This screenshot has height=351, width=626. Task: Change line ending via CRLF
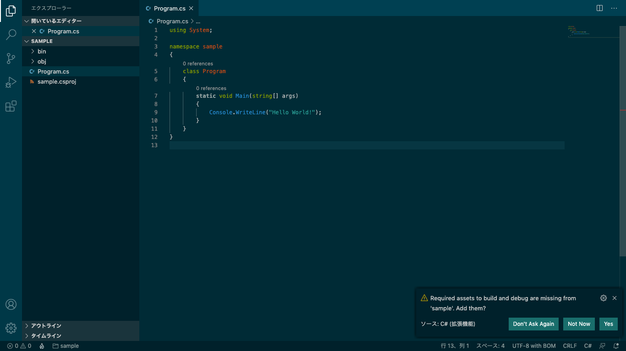[x=570, y=346]
